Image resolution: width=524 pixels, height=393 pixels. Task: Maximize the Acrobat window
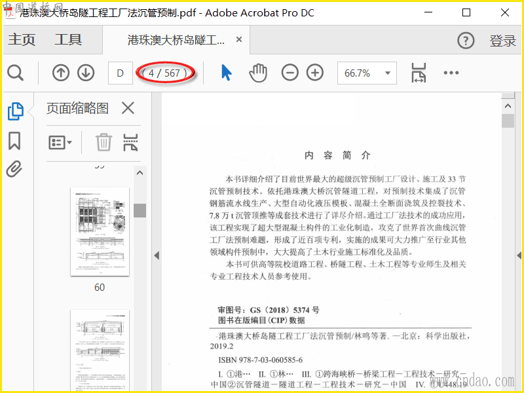tap(466, 12)
